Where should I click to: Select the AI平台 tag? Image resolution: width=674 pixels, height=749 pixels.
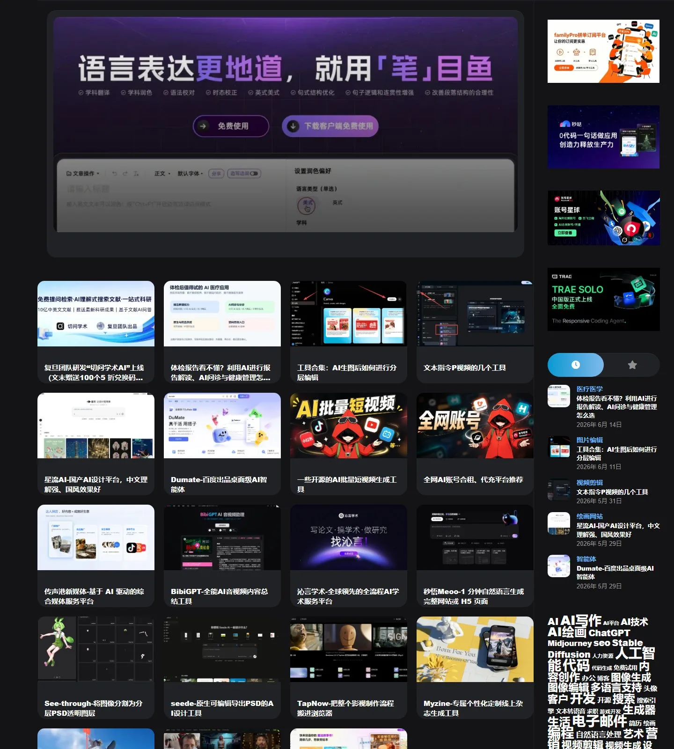[x=611, y=623]
